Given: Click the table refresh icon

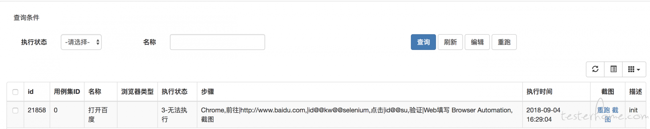Looking at the screenshot, I should [x=595, y=69].
